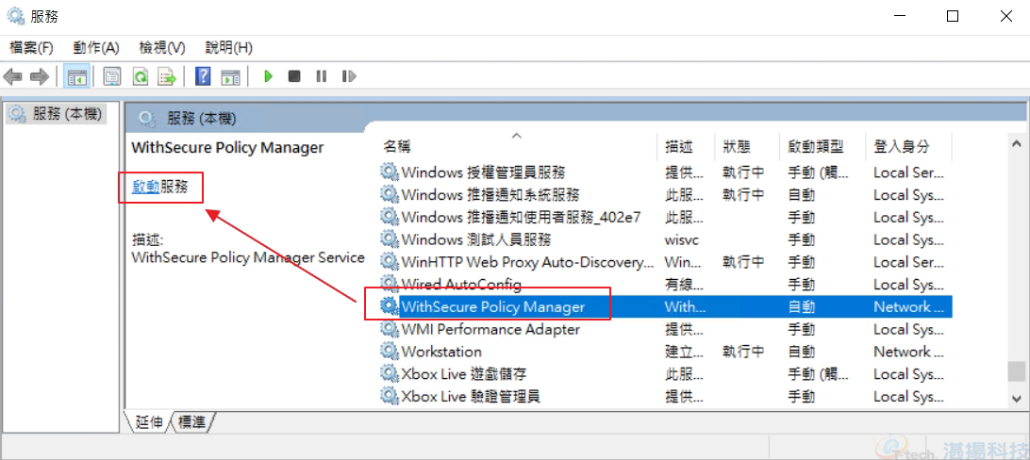Select the Windows 授權管理員服務 row

click(x=665, y=172)
